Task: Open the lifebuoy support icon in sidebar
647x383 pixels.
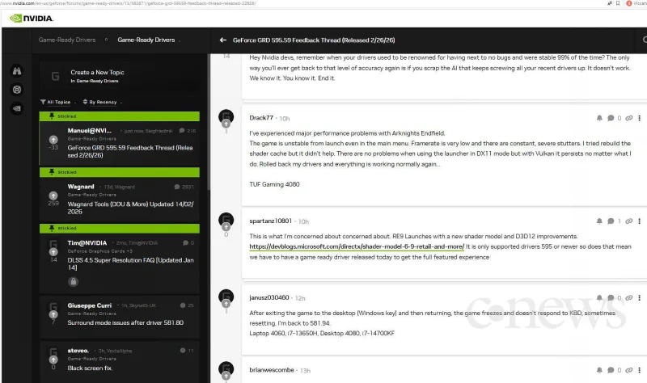Action: click(x=17, y=90)
